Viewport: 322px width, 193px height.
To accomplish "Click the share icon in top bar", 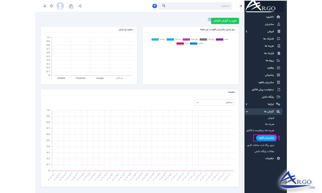I will tap(80, 6).
